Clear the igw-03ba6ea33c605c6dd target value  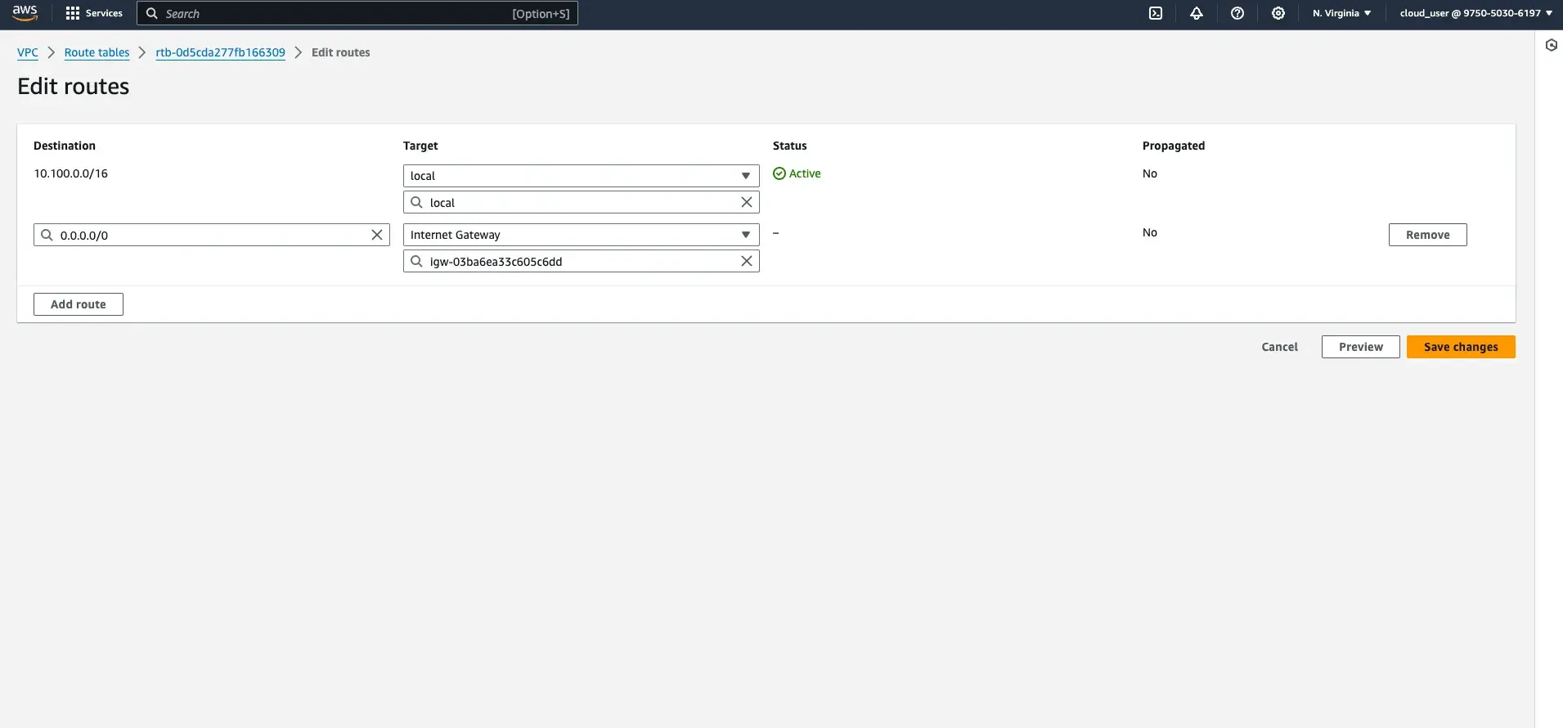[x=746, y=261]
